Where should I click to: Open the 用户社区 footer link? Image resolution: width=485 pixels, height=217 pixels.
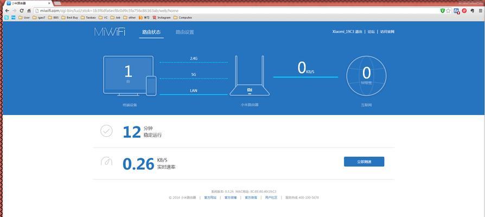click(x=271, y=197)
